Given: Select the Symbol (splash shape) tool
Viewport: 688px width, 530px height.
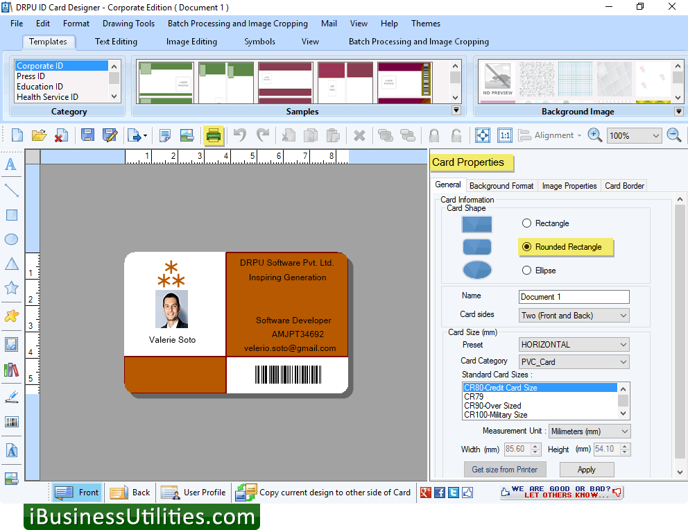Looking at the screenshot, I should 11,316.
